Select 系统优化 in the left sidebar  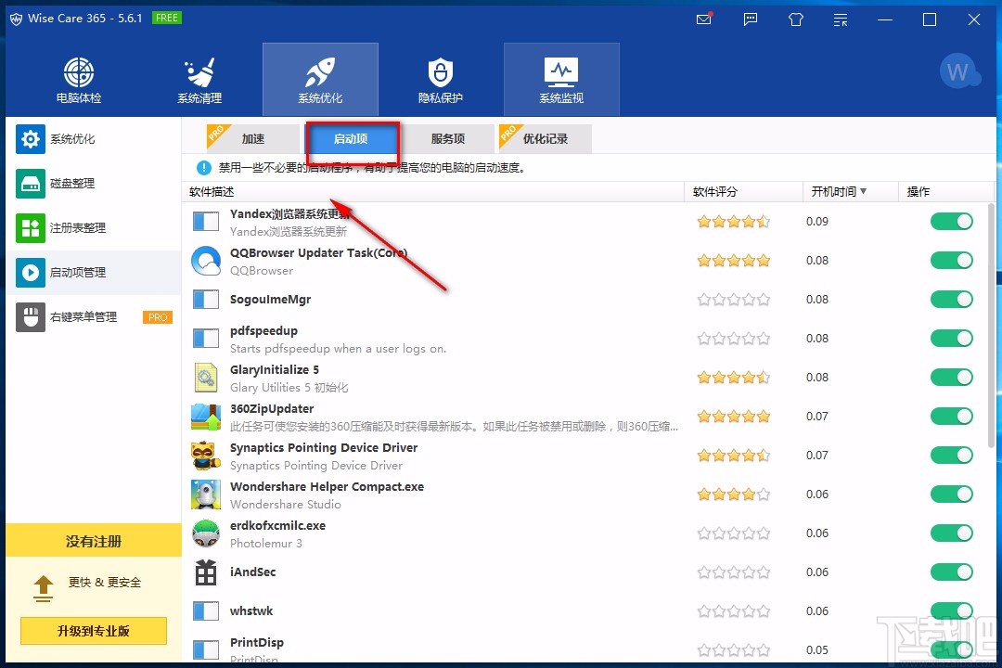[94, 139]
